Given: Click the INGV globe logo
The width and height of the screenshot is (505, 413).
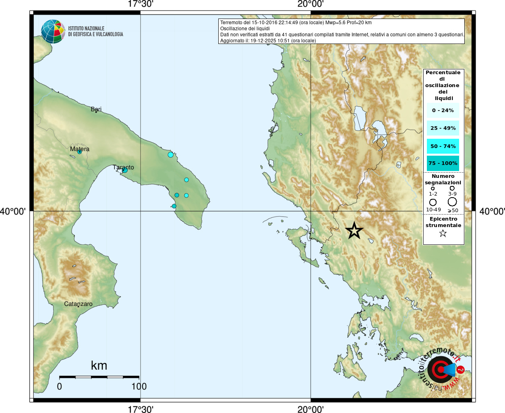Looking at the screenshot, I should [53, 31].
